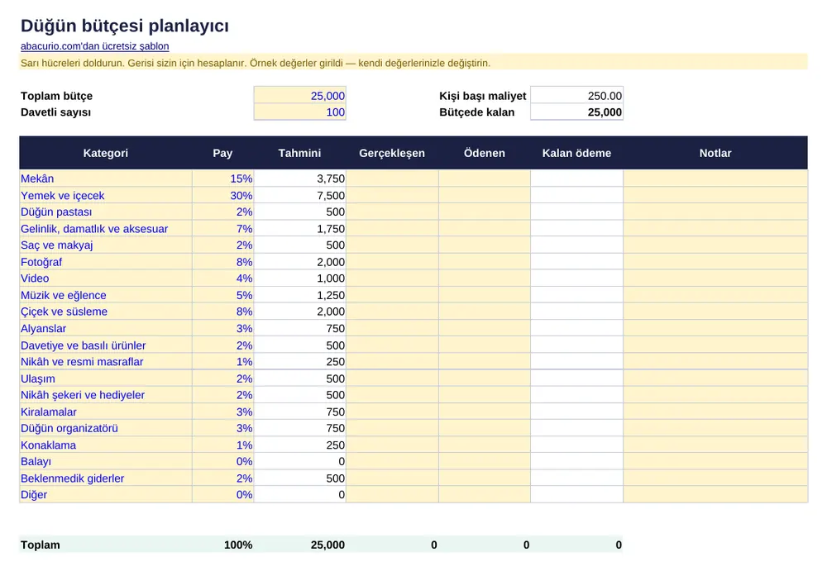This screenshot has height=571, width=827.
Task: Click the Kategori column header
Action: [x=106, y=153]
